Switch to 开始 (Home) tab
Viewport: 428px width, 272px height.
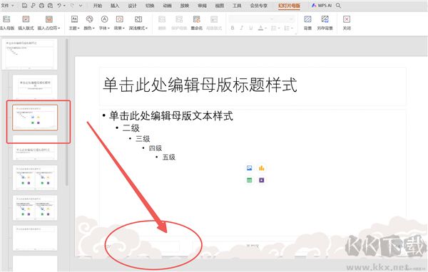pos(98,6)
